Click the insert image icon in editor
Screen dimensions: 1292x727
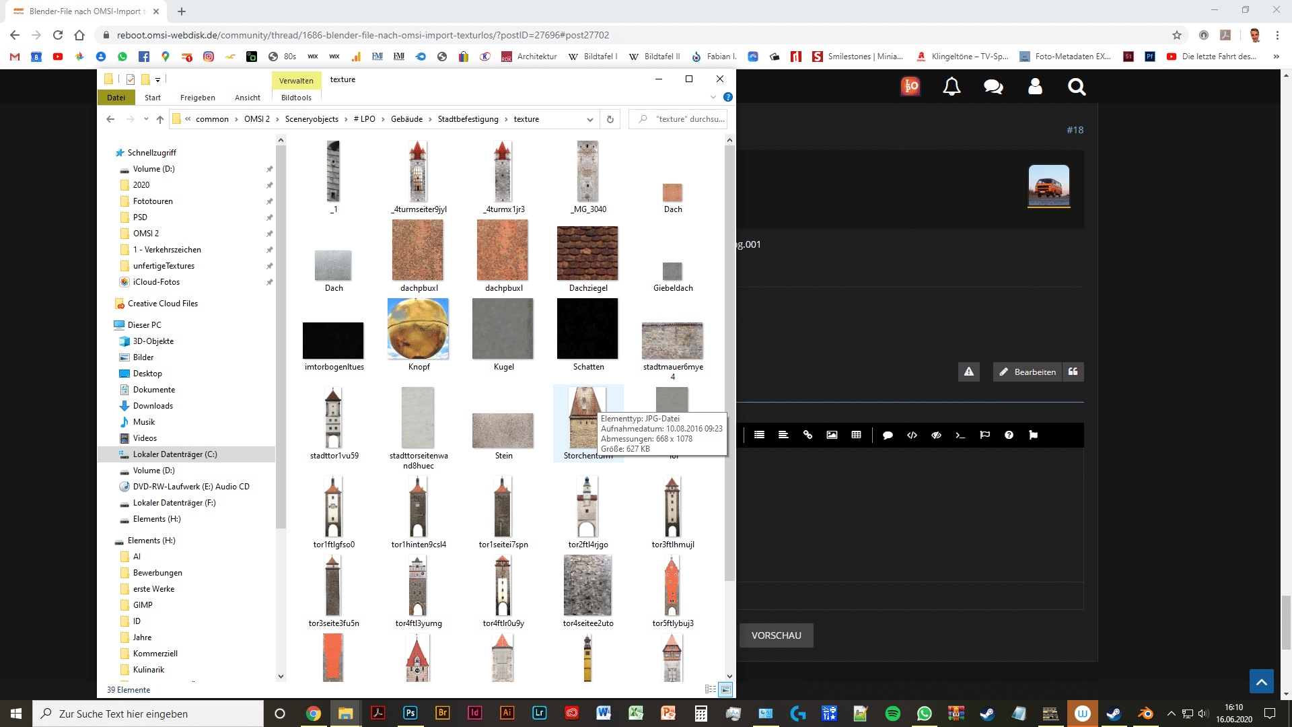832,435
